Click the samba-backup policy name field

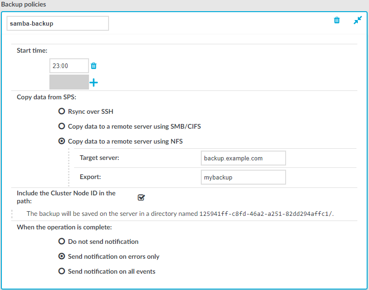click(58, 23)
